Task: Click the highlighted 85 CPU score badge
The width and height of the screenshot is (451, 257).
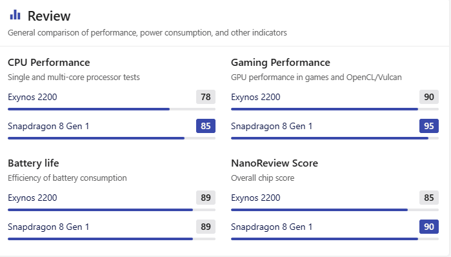Action: 206,126
